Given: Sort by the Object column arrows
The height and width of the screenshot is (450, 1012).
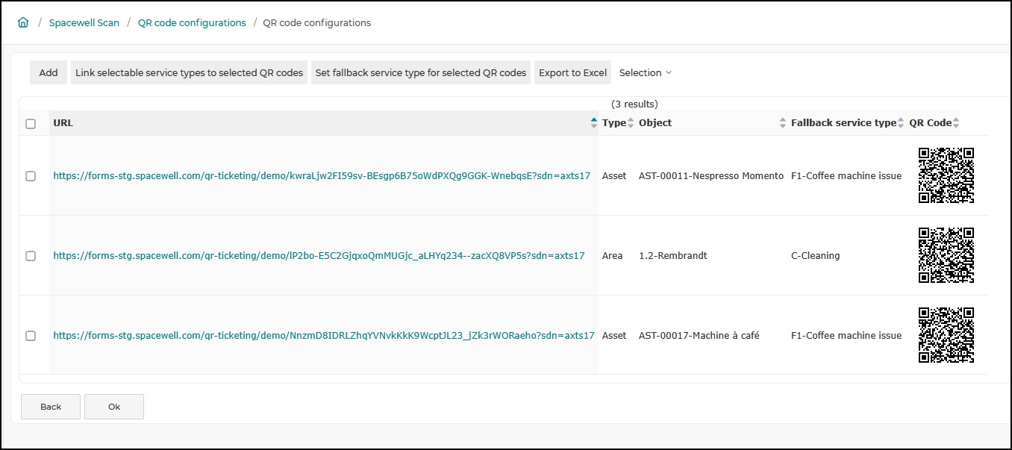Looking at the screenshot, I should pyautogui.click(x=783, y=123).
